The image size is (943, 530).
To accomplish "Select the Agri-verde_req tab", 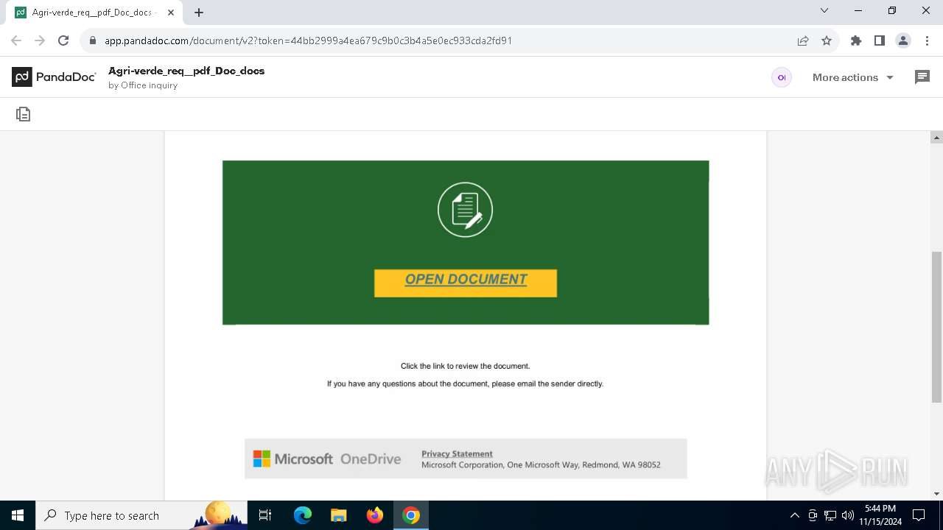I will (x=96, y=13).
